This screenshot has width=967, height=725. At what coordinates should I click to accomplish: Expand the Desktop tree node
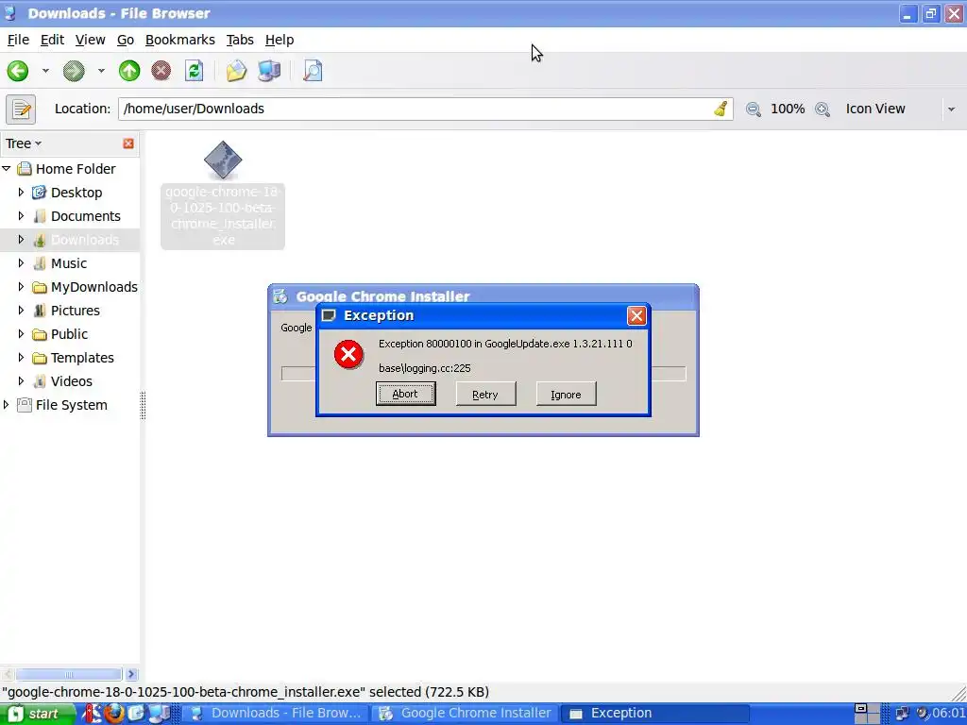tap(21, 193)
